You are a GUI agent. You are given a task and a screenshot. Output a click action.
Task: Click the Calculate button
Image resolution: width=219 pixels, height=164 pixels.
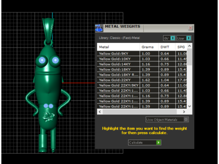tap(145, 143)
